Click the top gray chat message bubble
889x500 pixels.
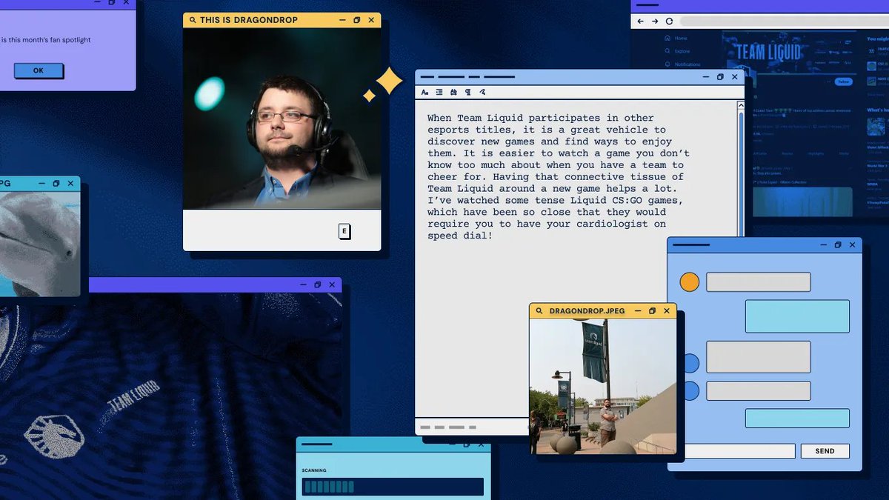pos(758,282)
